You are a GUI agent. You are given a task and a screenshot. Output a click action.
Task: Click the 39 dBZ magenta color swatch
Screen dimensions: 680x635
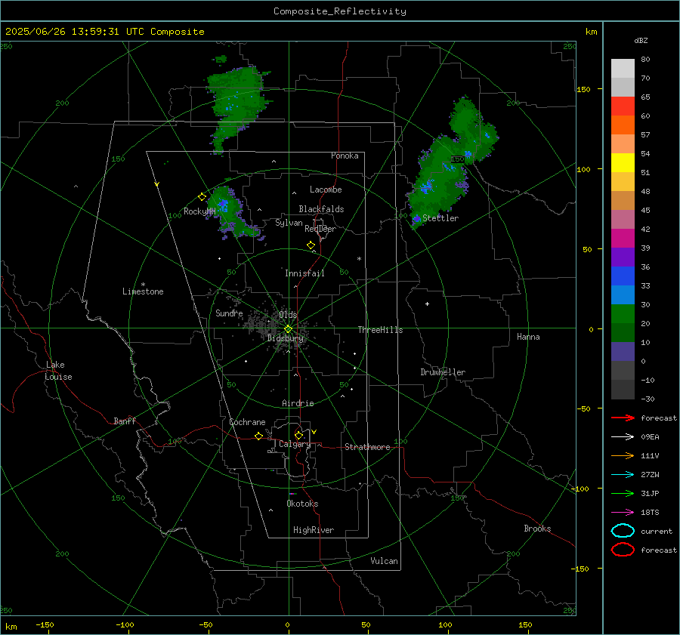click(x=623, y=239)
